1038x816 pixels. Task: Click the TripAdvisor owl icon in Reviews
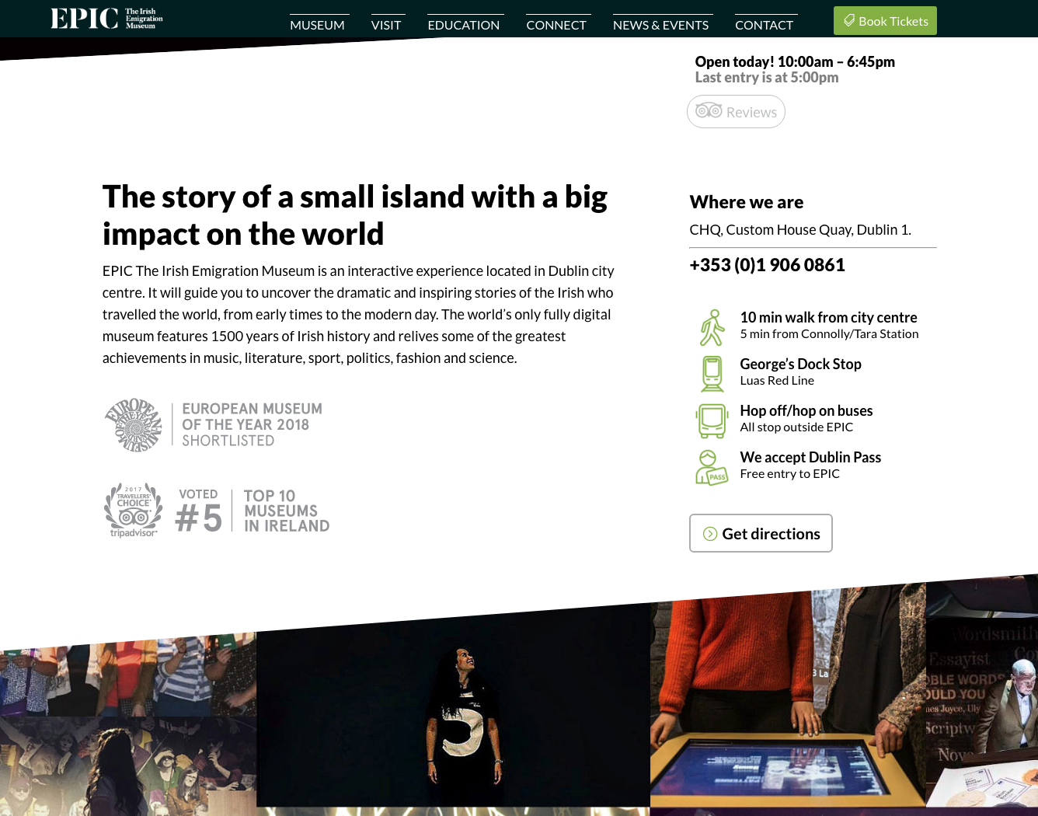(x=709, y=110)
